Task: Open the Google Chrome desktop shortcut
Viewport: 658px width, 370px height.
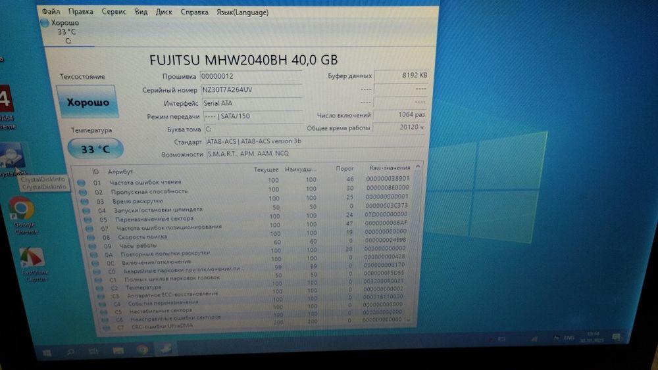Action: coord(22,216)
